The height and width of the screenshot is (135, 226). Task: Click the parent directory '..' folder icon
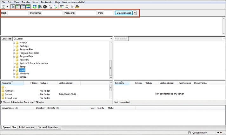3,87
